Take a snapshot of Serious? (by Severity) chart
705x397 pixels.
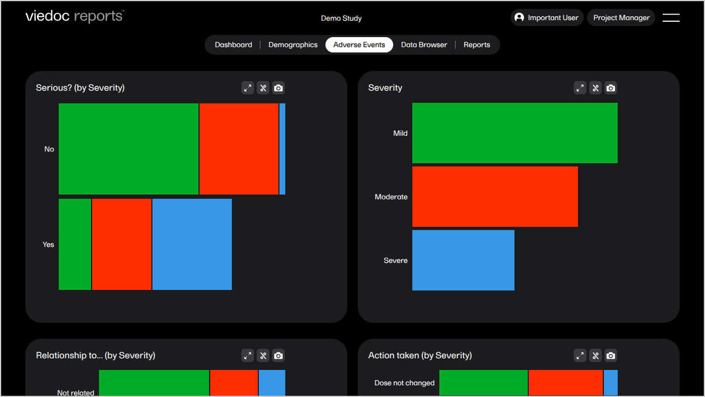click(278, 88)
